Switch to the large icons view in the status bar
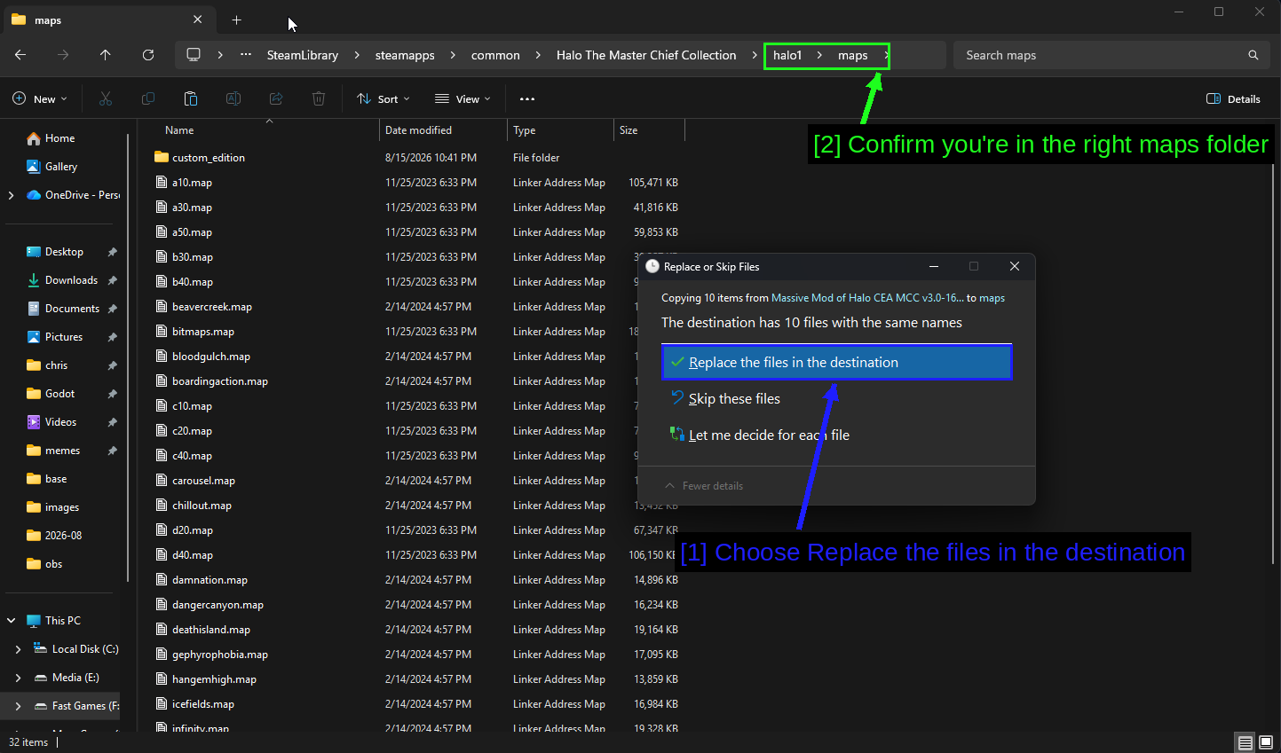Viewport: 1281px width, 753px height. 1266,742
